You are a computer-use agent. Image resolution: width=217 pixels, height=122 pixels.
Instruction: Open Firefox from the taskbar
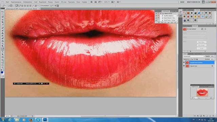pyautogui.click(x=31, y=120)
